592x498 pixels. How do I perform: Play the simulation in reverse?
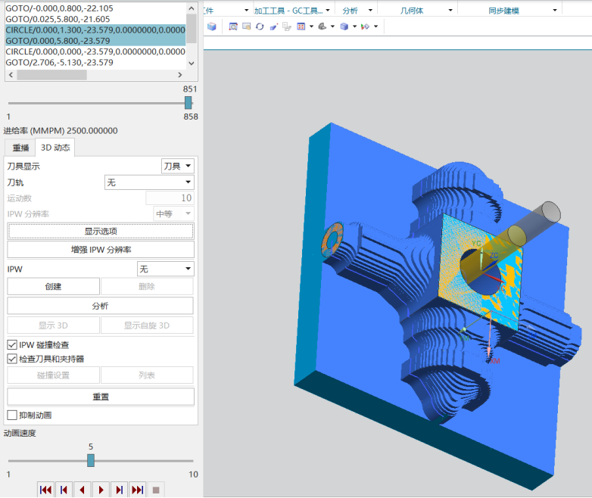point(82,490)
